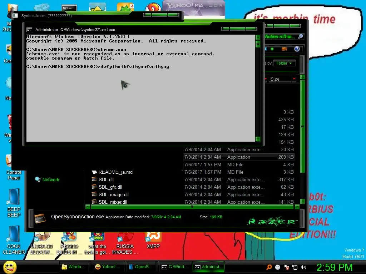Switch to Administ... taskbar button

209,267
